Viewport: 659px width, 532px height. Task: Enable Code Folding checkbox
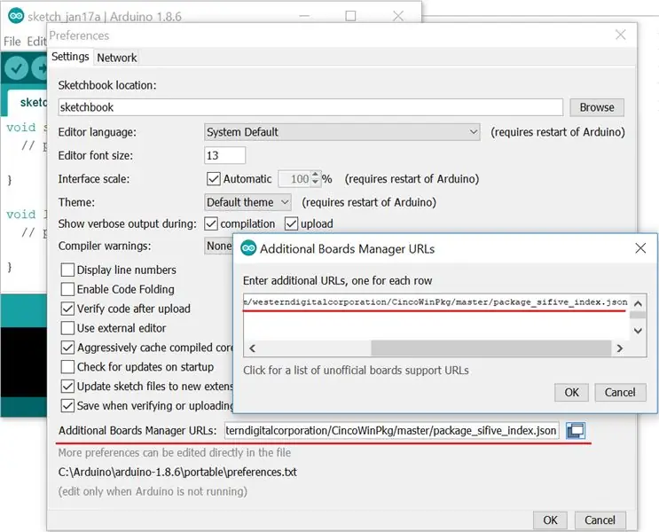(67, 289)
